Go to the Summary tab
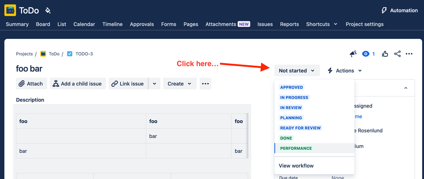The height and width of the screenshot is (179, 424). click(x=17, y=24)
